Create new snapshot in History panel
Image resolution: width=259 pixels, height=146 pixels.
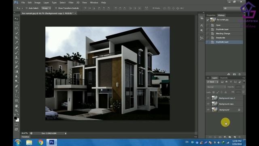[x=234, y=74]
